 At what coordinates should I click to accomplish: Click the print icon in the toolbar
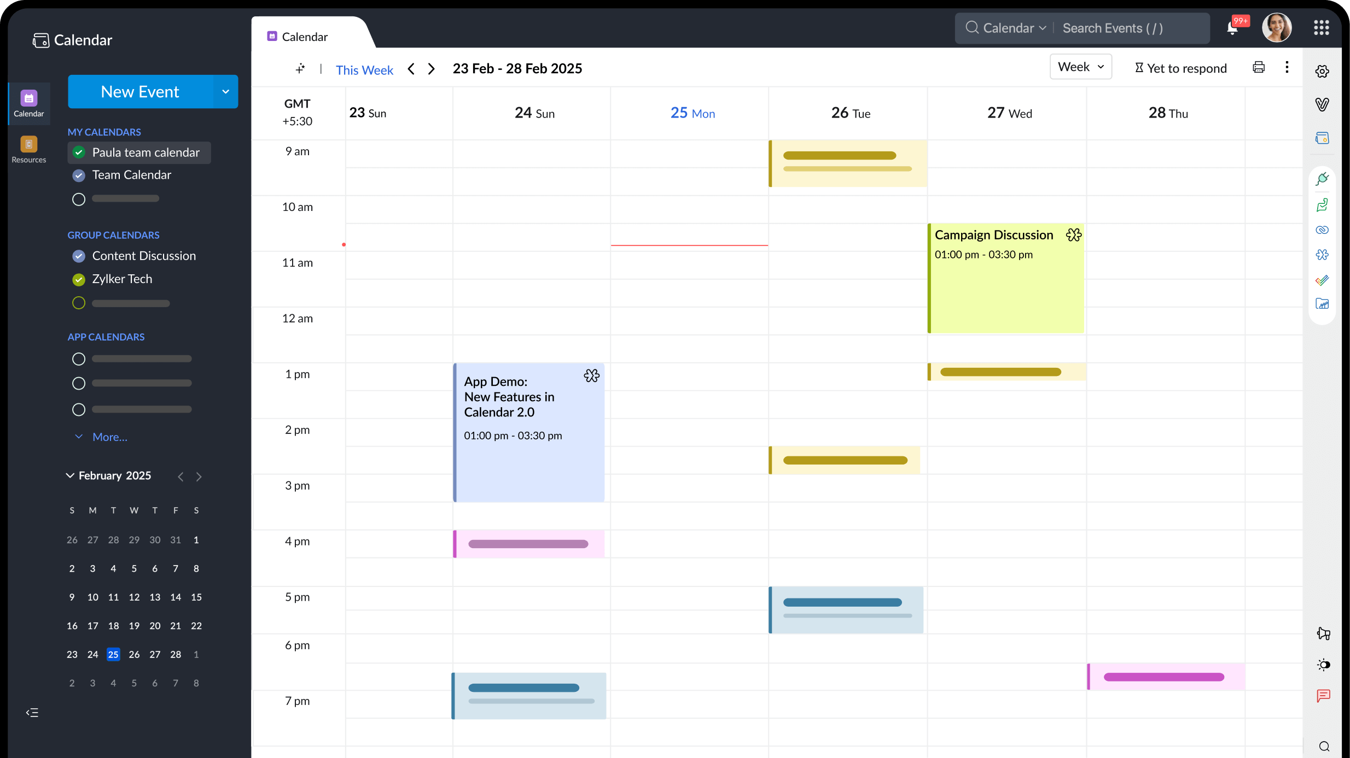click(1258, 67)
